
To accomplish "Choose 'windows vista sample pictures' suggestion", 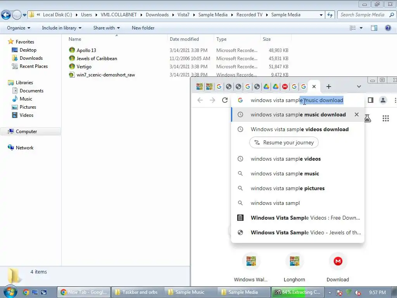I will click(x=298, y=188).
